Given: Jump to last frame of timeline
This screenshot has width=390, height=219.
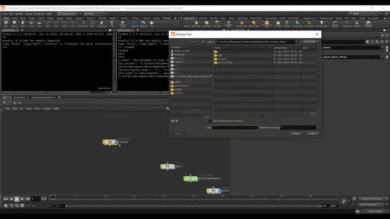Looking at the screenshot, I should tap(27, 199).
